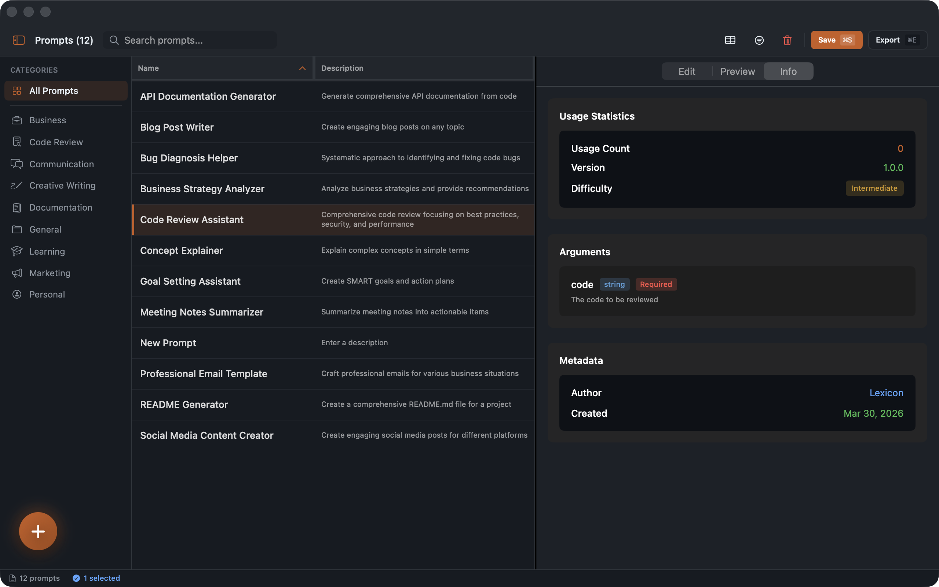Screen dimensions: 939x587
Task: Select the Professional Email Template row
Action: tap(333, 373)
